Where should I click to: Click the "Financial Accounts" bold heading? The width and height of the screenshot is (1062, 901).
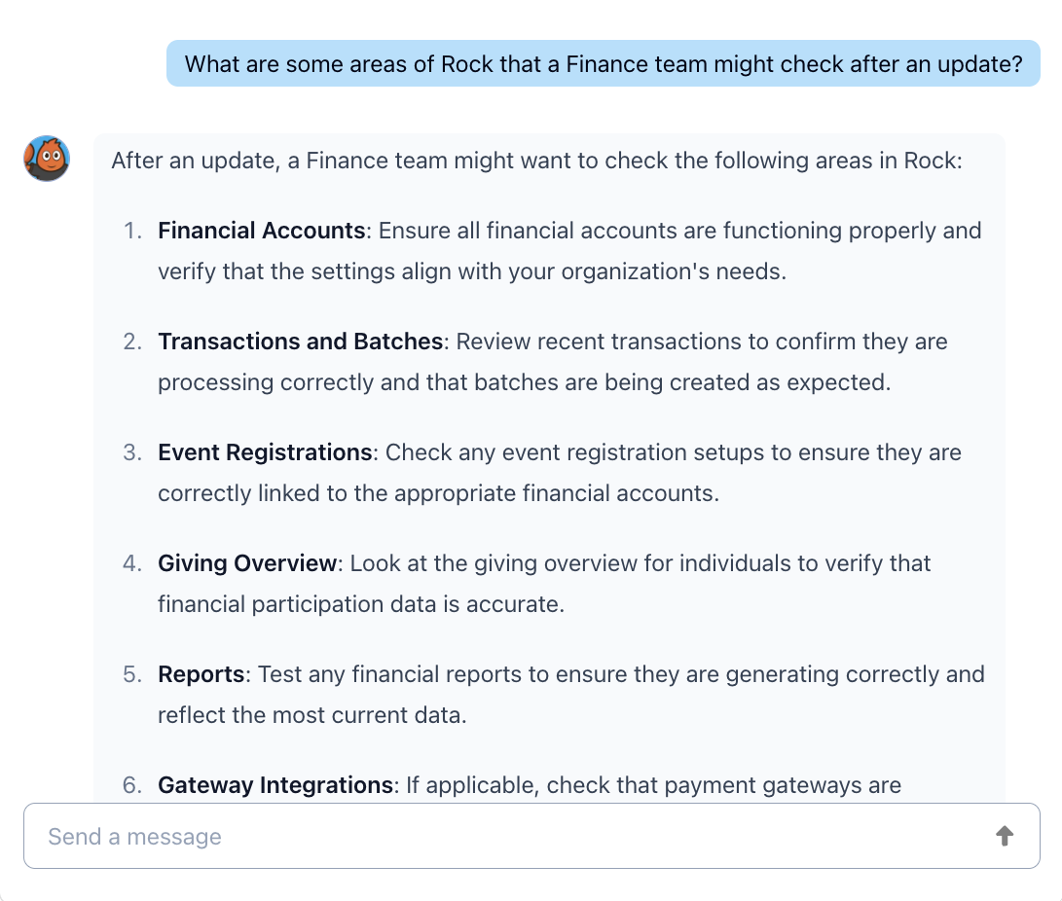click(261, 231)
